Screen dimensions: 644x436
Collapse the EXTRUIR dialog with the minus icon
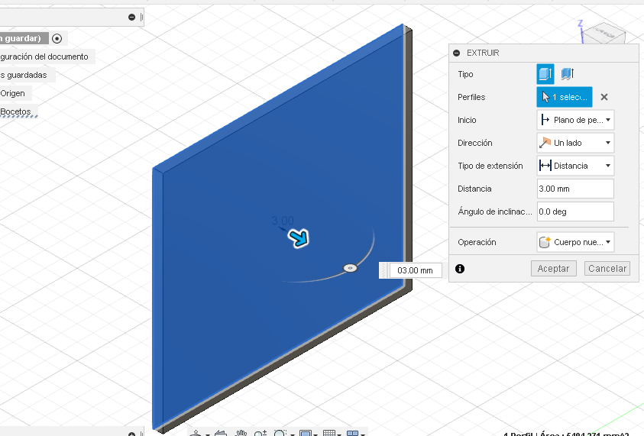(x=456, y=53)
